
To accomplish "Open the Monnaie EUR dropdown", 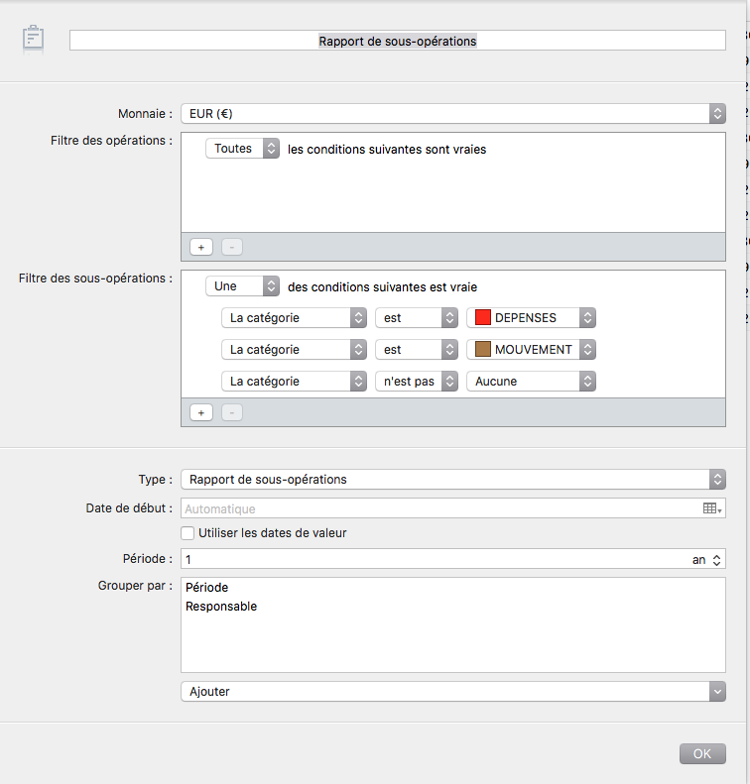I will coord(452,114).
